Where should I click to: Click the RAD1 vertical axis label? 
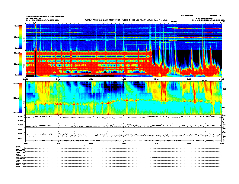click(x=24, y=66)
